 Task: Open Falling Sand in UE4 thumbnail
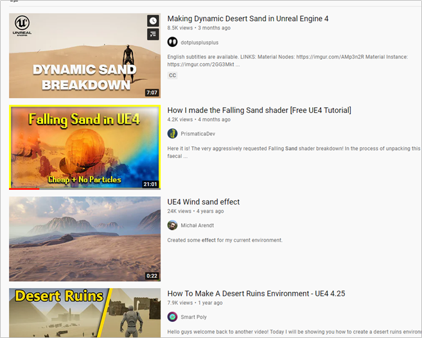[x=85, y=147]
